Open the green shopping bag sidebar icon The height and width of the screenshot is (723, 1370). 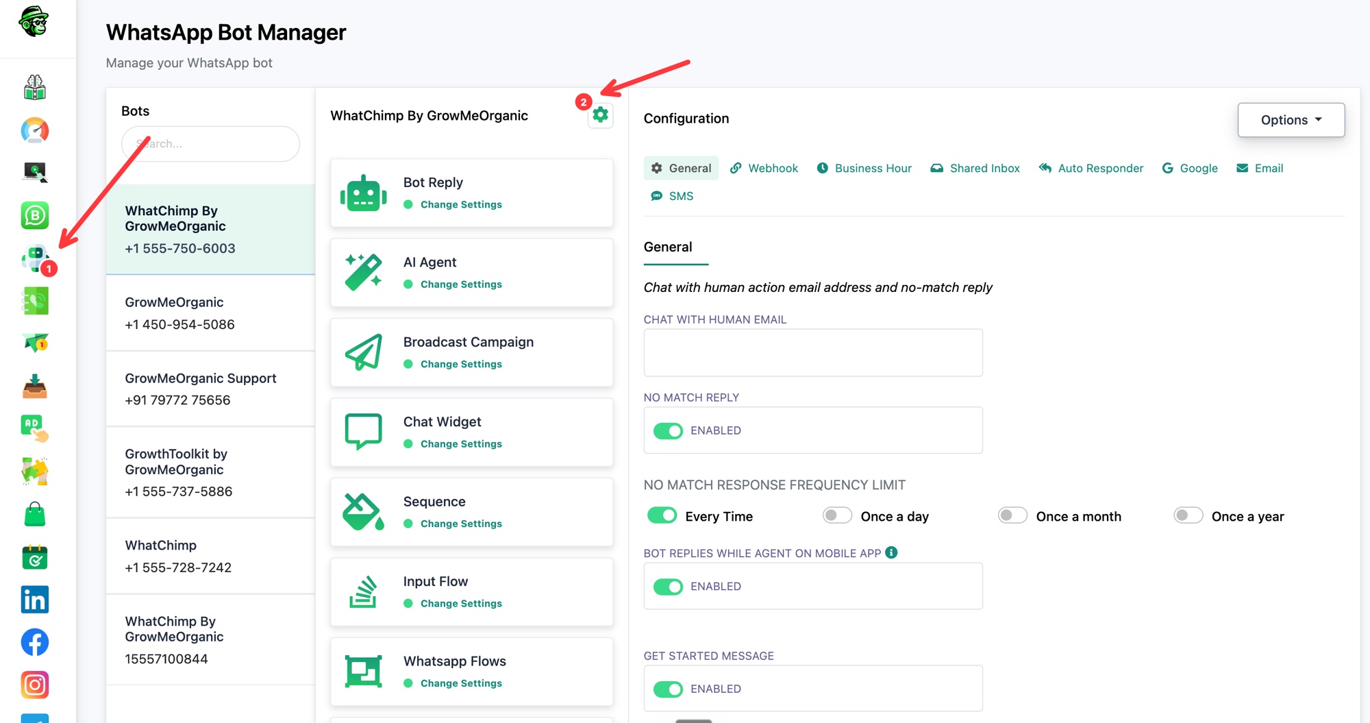click(35, 515)
